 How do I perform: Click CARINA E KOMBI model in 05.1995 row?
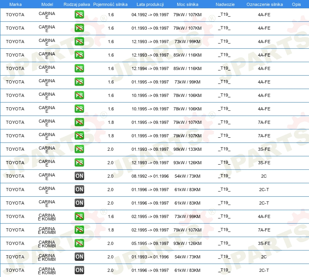point(47,244)
